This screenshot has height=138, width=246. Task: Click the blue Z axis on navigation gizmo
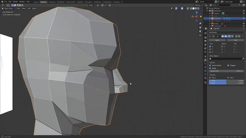[196, 12]
